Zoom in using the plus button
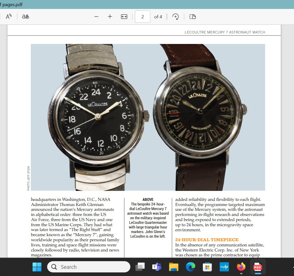294x276 pixels. point(110,17)
